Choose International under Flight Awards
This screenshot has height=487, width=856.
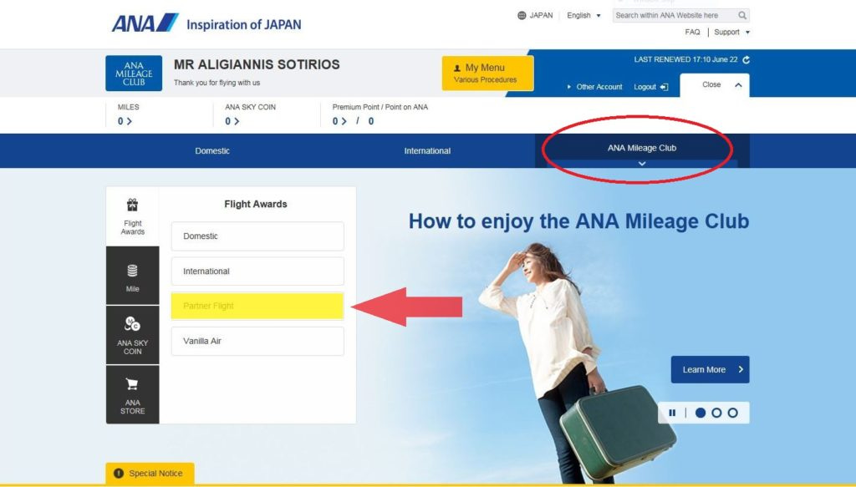pos(257,271)
